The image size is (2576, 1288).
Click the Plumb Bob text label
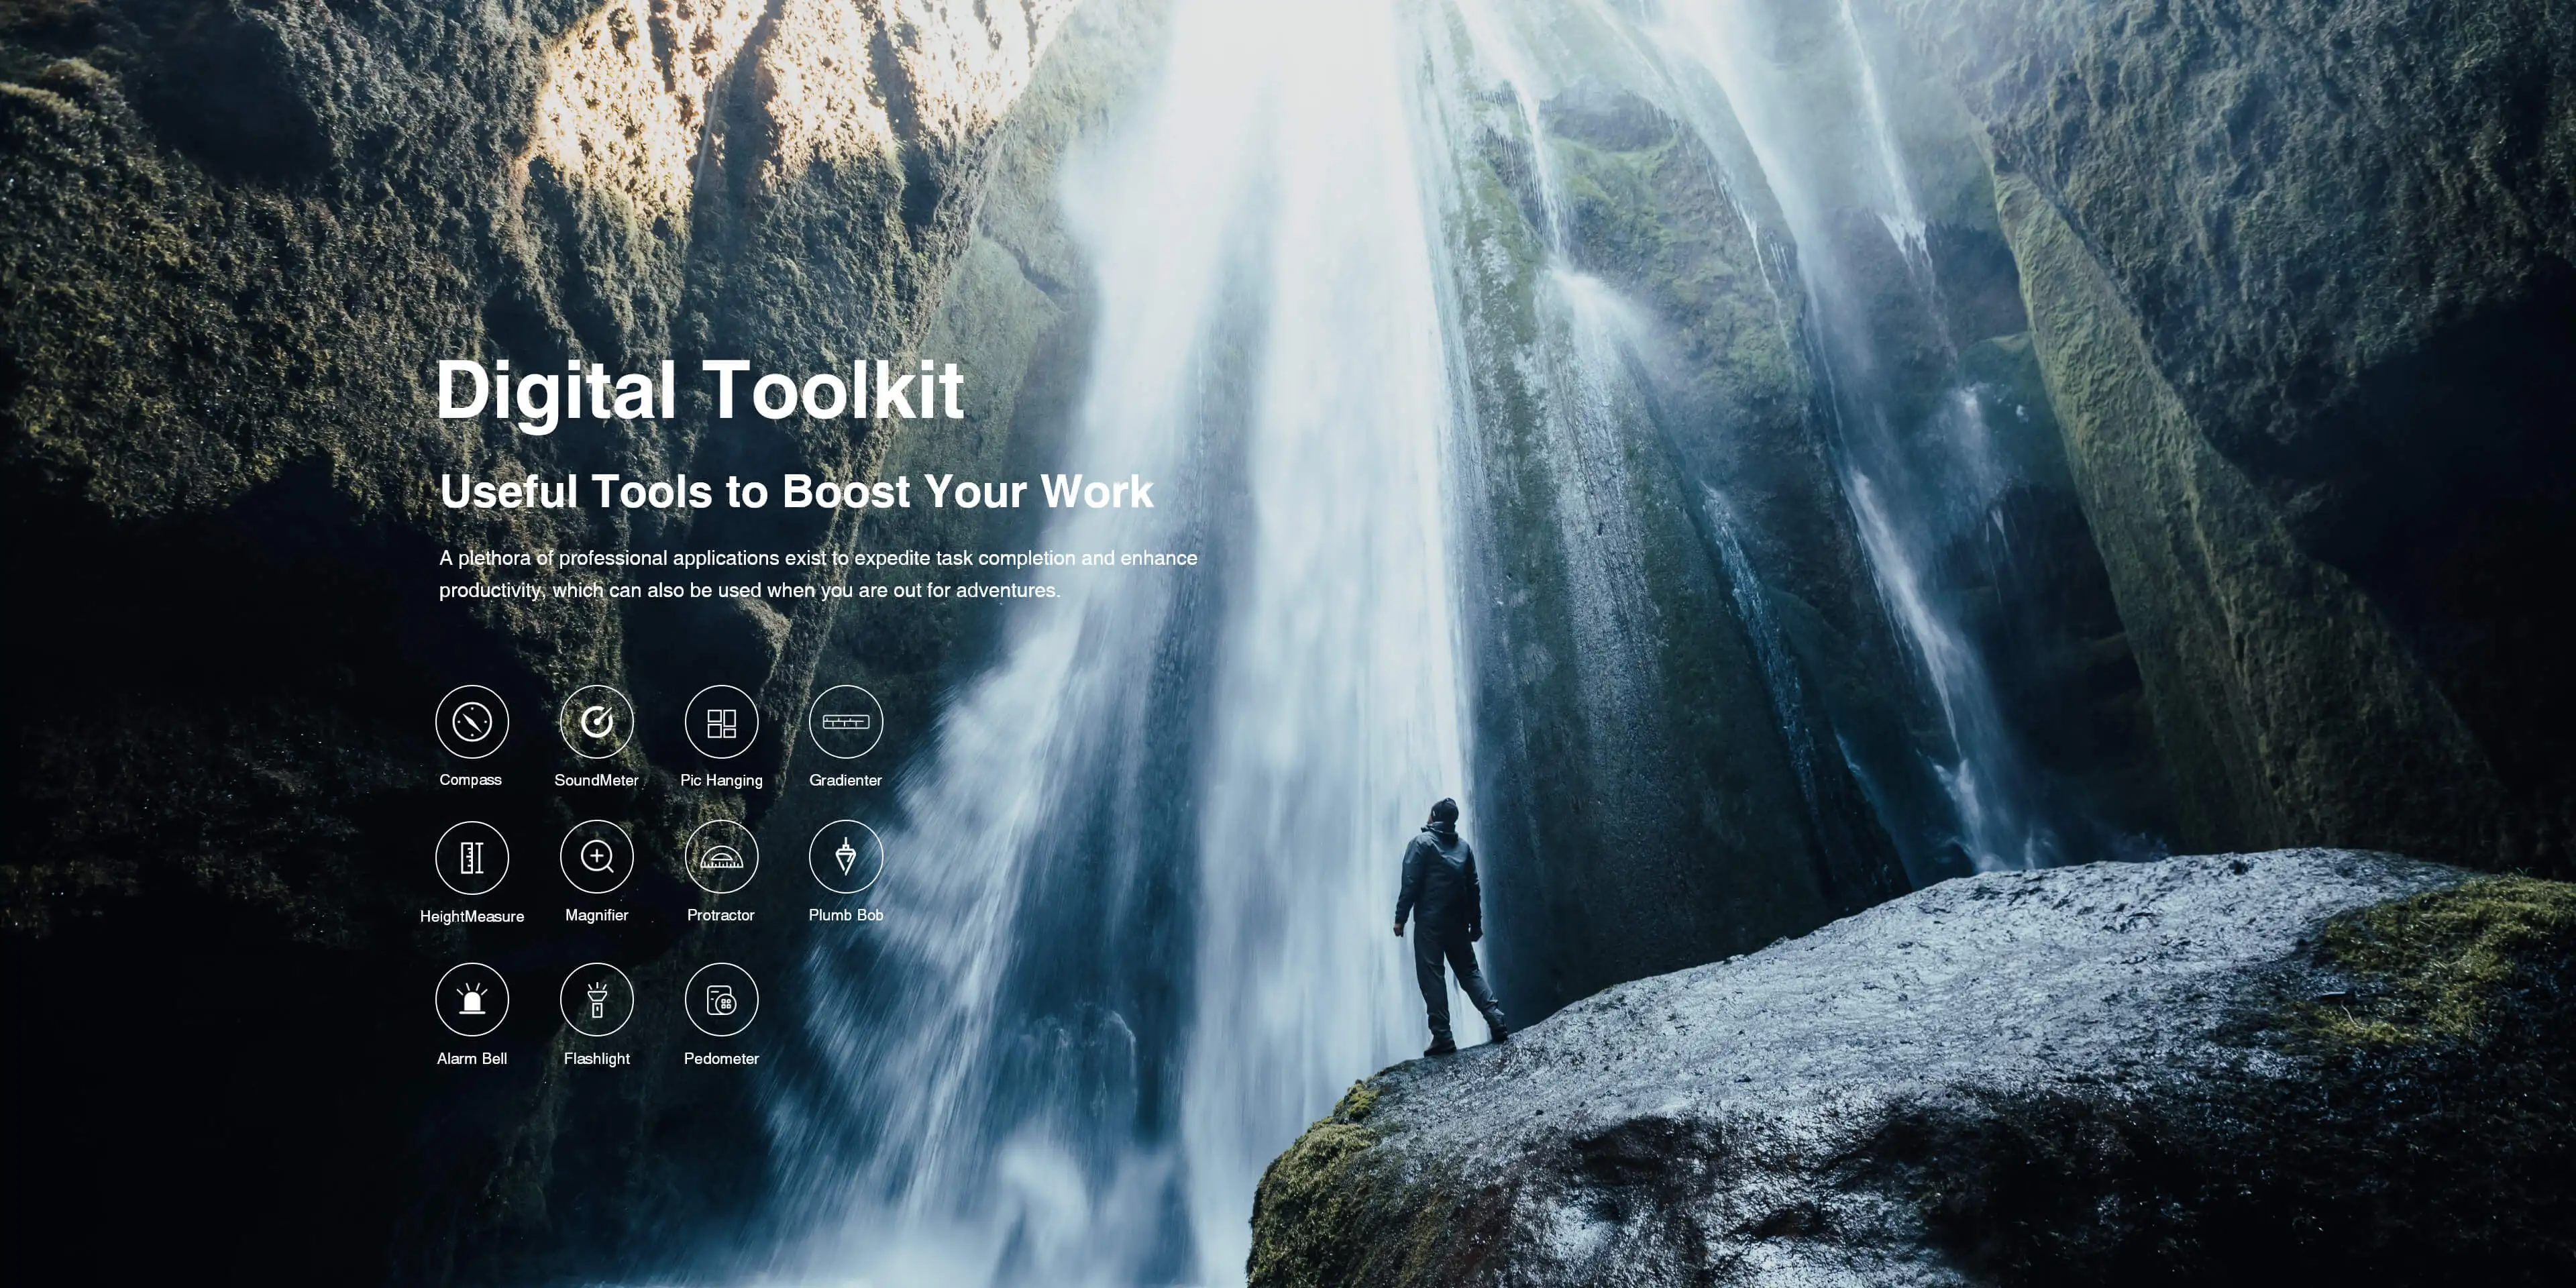(x=846, y=915)
